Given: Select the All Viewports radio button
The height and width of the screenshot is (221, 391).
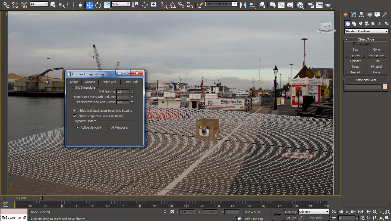Looking at the screenshot, I should pos(108,127).
